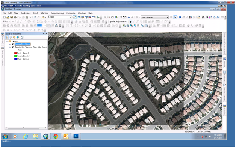Open the Bookmarks menu

coord(26,13)
